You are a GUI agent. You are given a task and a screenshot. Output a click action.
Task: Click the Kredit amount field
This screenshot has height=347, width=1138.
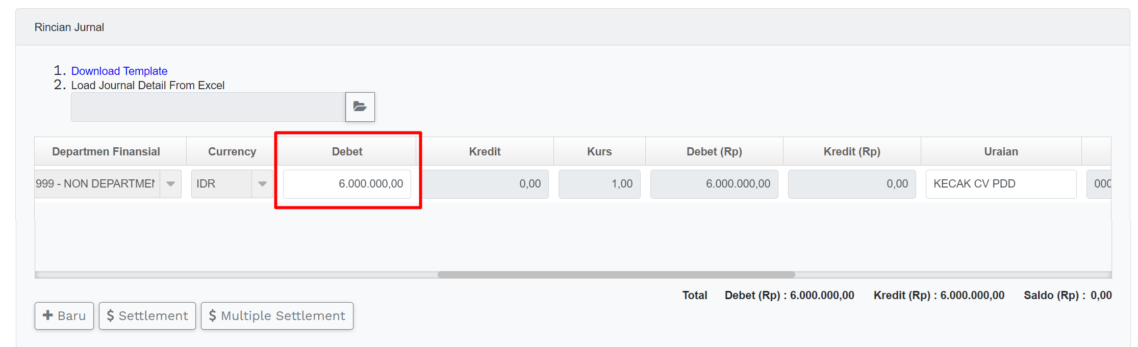485,184
